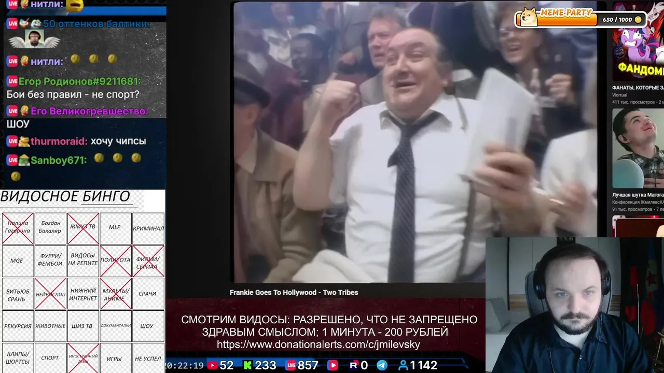The height and width of the screenshot is (373, 664).
Task: Click the ВИДОСЫ НА РЕПИТЕ bingo cell
Action: point(83,261)
